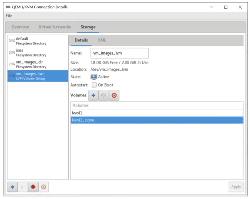Enable the On Boot autostart checkbox
The image size is (250, 199).
point(94,85)
